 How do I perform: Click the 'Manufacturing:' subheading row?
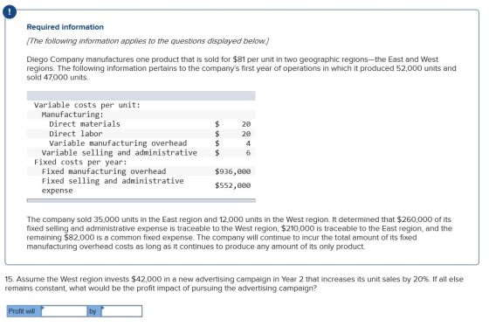(141, 115)
